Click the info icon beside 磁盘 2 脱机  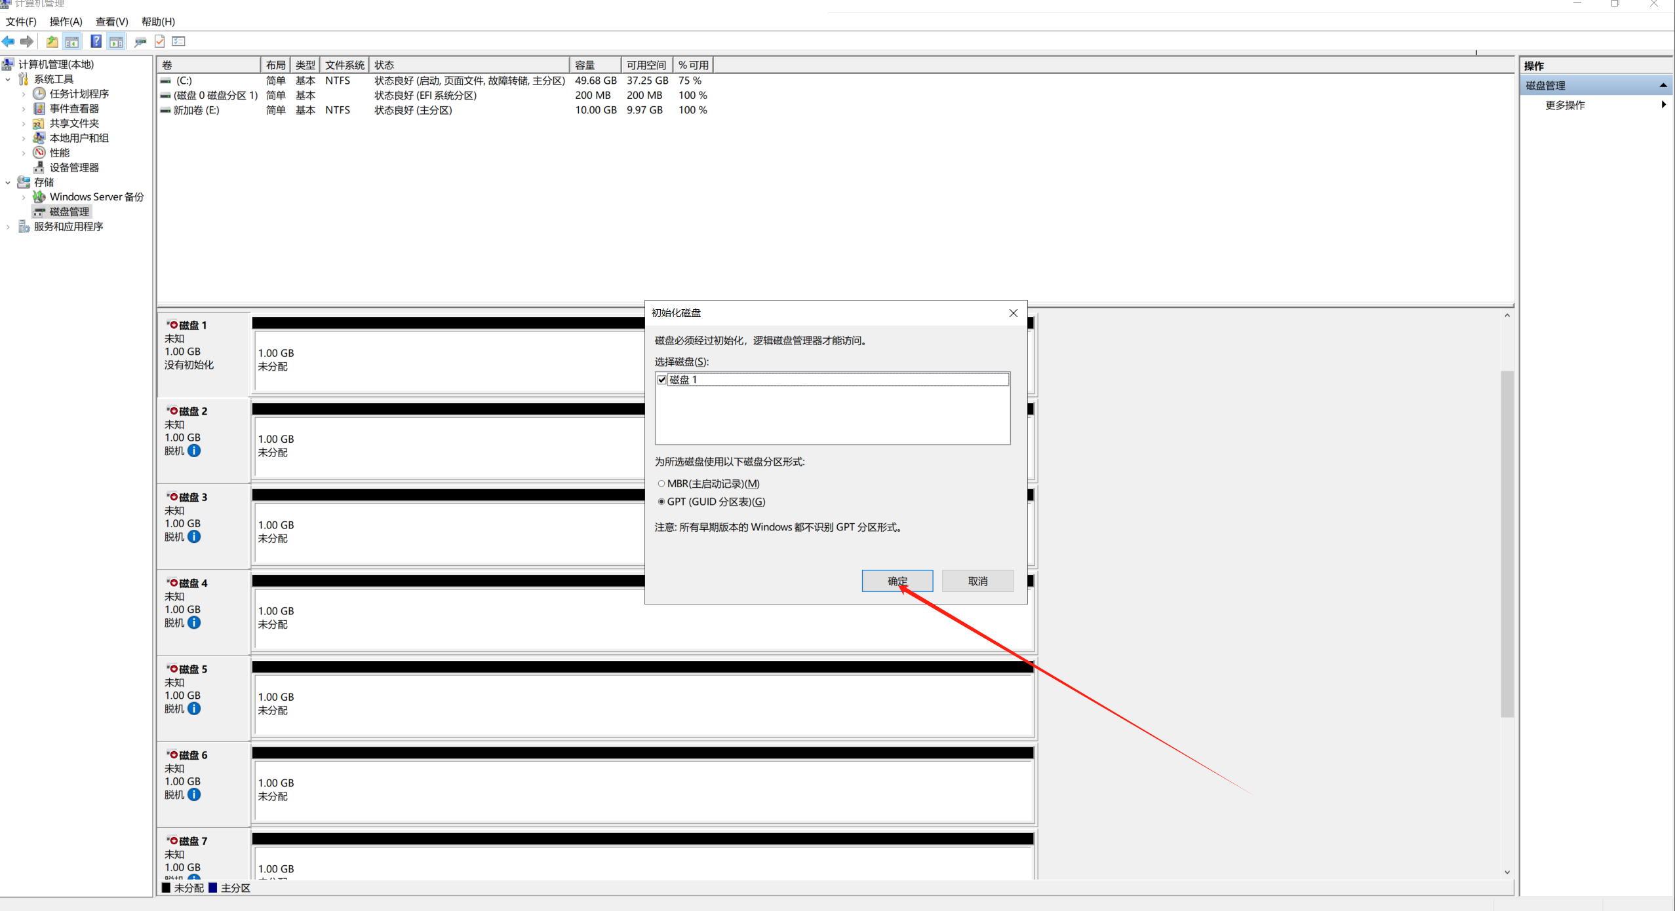[x=194, y=451]
